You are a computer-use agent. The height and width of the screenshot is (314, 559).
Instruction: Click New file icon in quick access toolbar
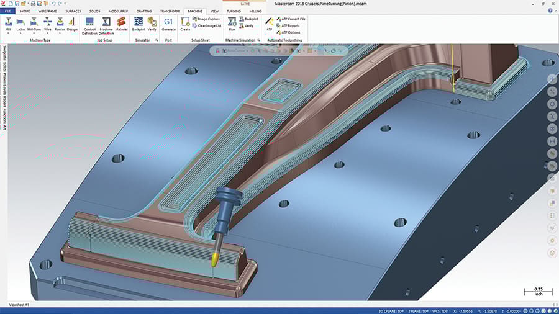(11, 4)
